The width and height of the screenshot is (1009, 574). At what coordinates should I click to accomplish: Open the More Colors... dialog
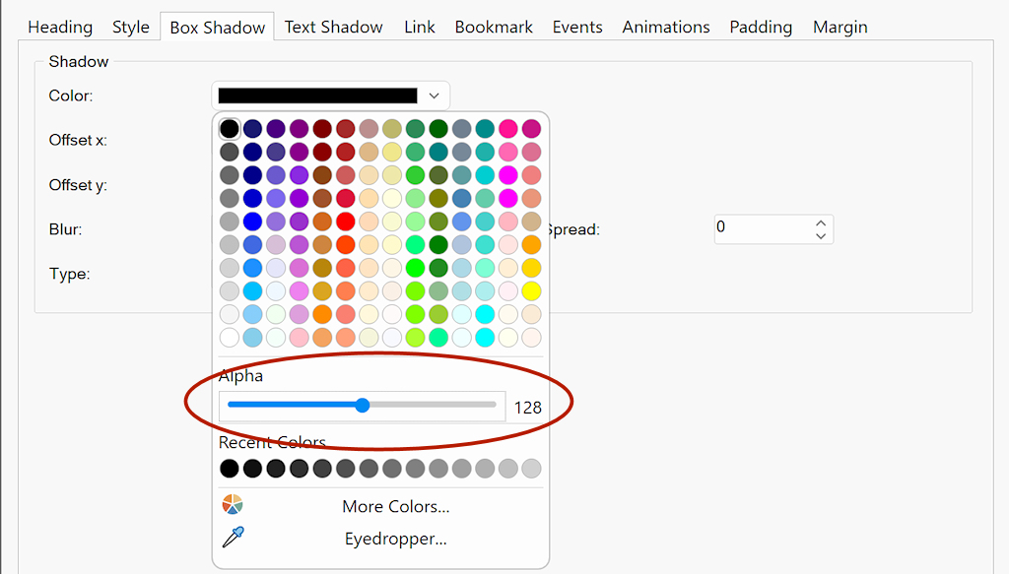395,506
